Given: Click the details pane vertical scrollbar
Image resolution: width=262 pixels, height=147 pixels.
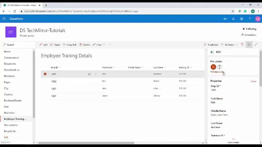Looking at the screenshot, I should click(x=261, y=69).
